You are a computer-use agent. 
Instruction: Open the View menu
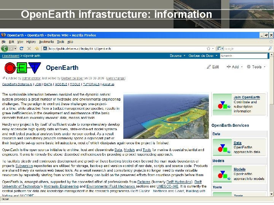(20, 42)
